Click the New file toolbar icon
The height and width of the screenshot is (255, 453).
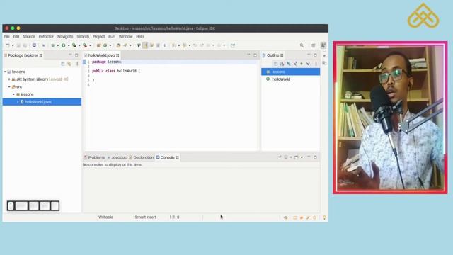click(x=8, y=45)
